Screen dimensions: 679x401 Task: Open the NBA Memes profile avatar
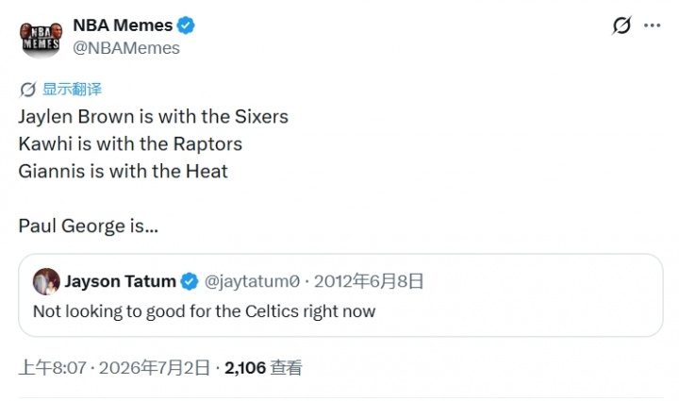41,39
